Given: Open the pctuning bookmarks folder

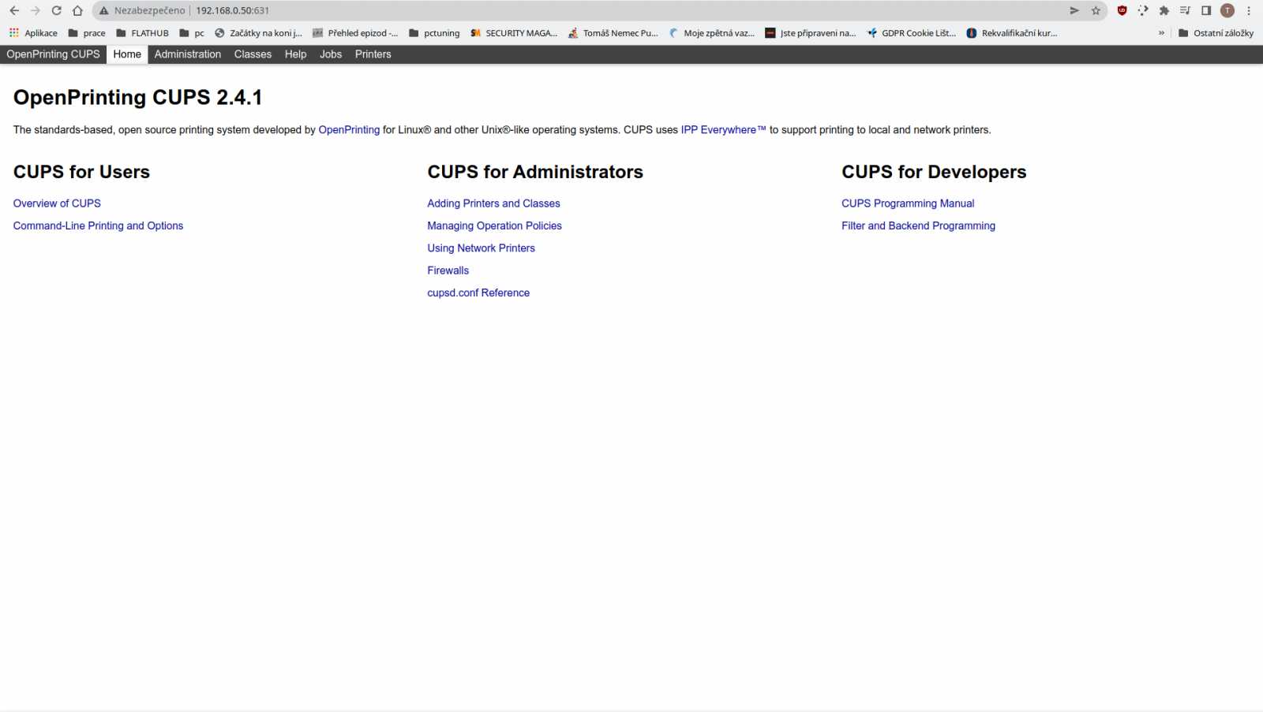Looking at the screenshot, I should coord(434,33).
